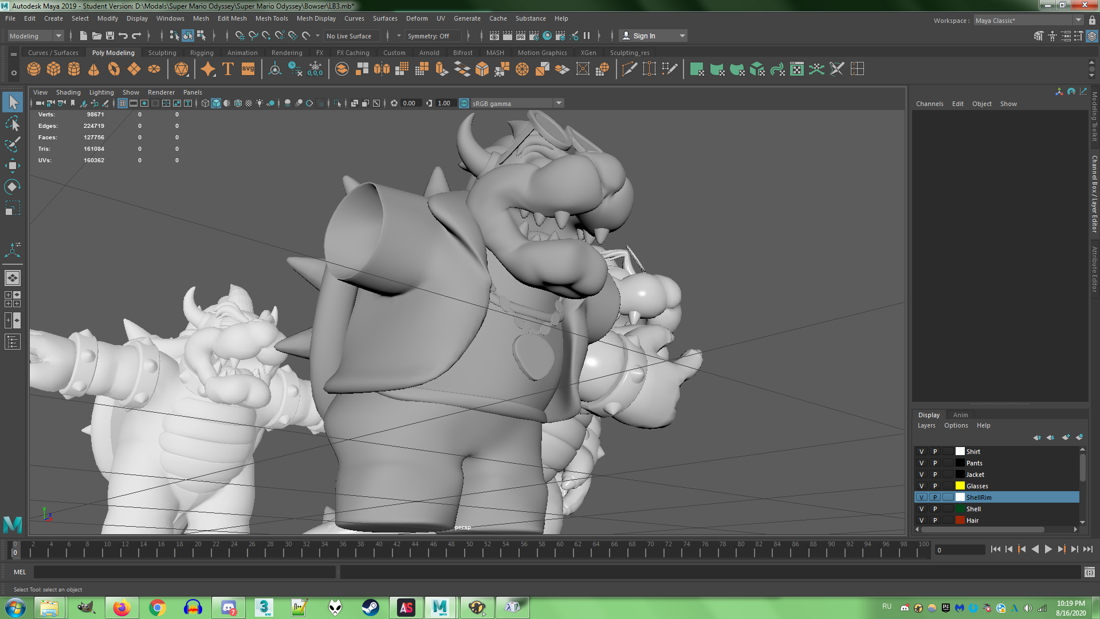This screenshot has width=1100, height=619.
Task: Toggle visibility V for Jacket layer
Action: point(921,475)
